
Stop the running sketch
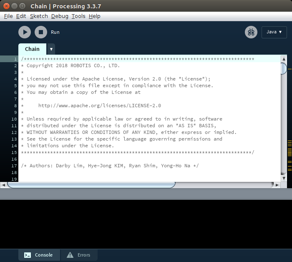point(40,32)
